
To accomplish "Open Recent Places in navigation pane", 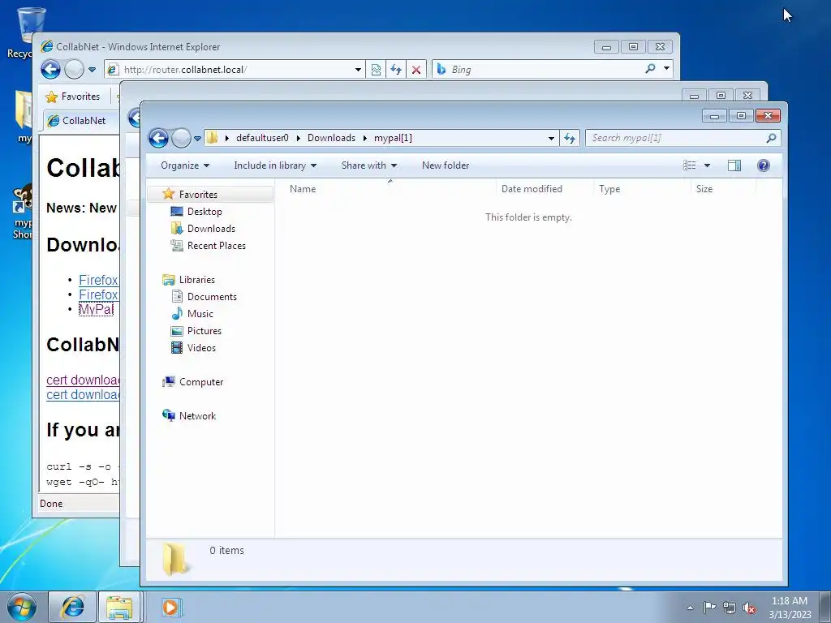I will (x=216, y=245).
